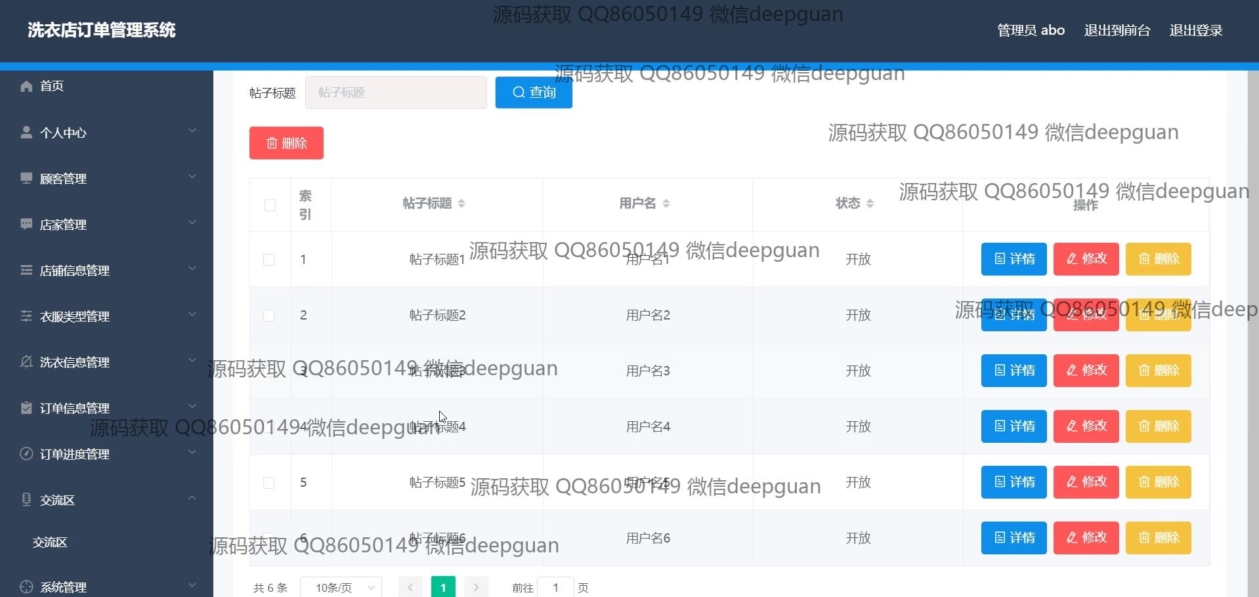Click the 管理员 abo account label
The height and width of the screenshot is (597, 1259).
(x=1031, y=30)
